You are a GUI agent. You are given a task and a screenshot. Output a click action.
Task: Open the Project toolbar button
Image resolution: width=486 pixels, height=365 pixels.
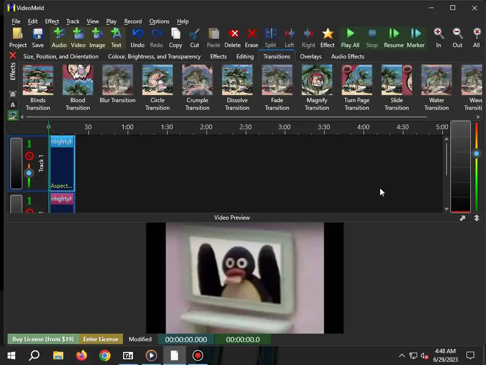18,38
